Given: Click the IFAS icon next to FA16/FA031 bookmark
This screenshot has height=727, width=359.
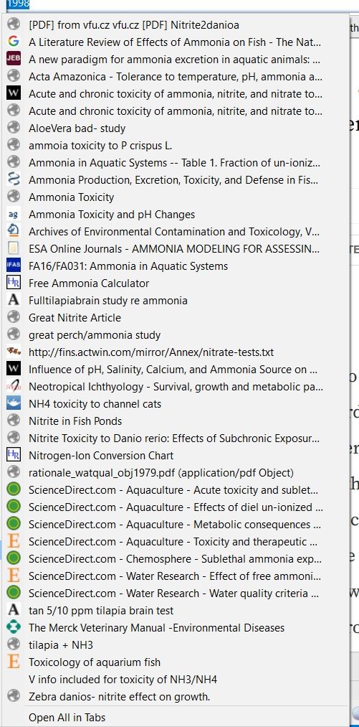Looking at the screenshot, I should 14,266.
